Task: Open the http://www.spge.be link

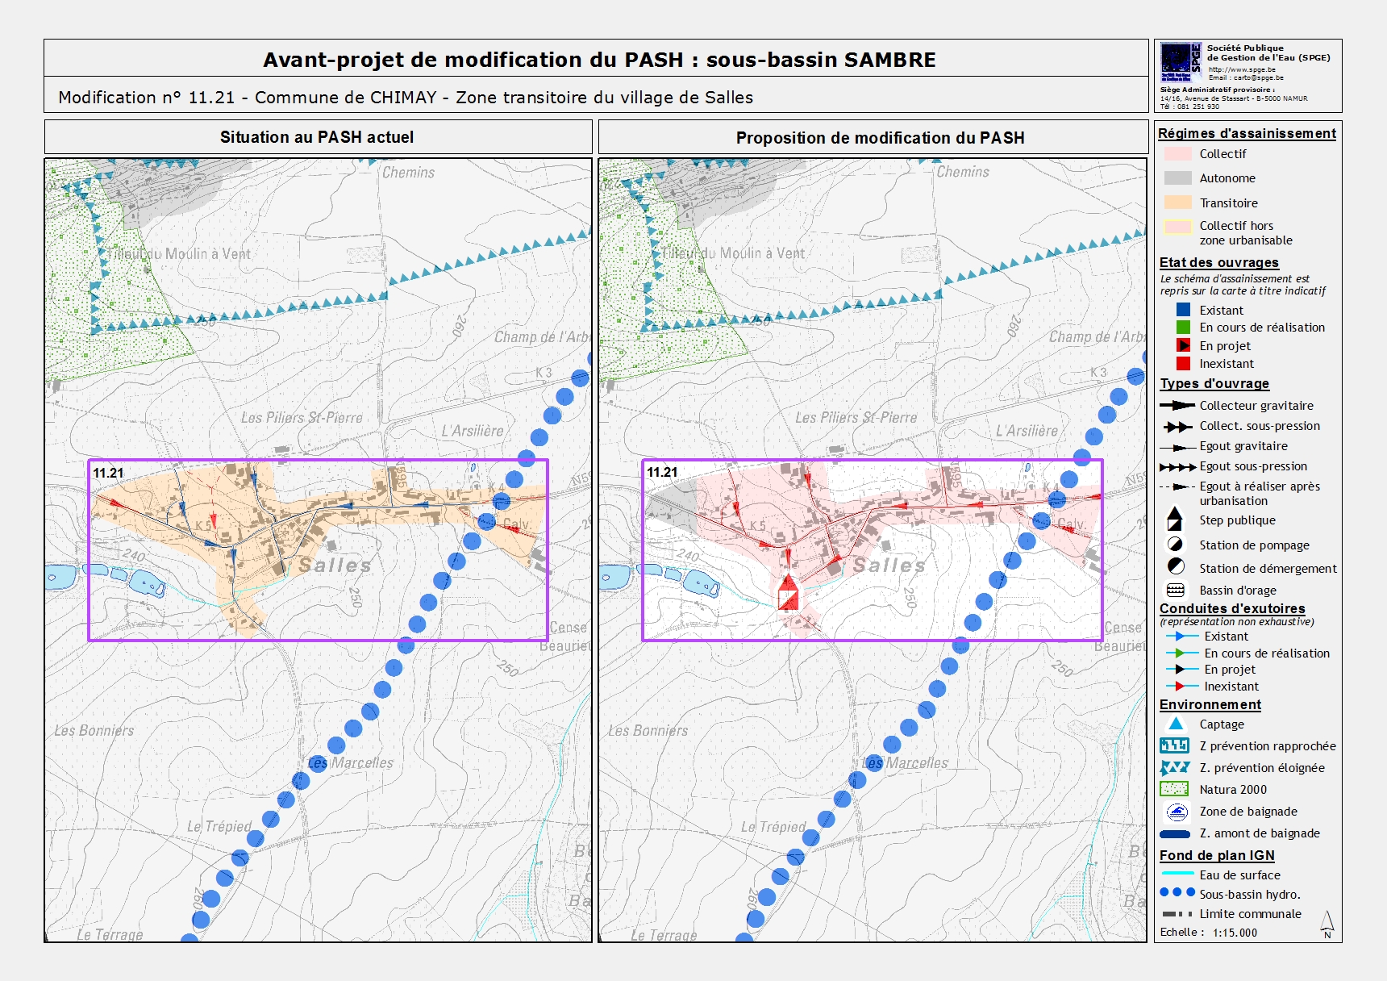Action: coord(1242,69)
